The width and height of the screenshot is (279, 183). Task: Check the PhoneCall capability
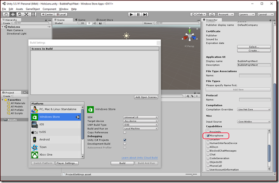point(208,166)
